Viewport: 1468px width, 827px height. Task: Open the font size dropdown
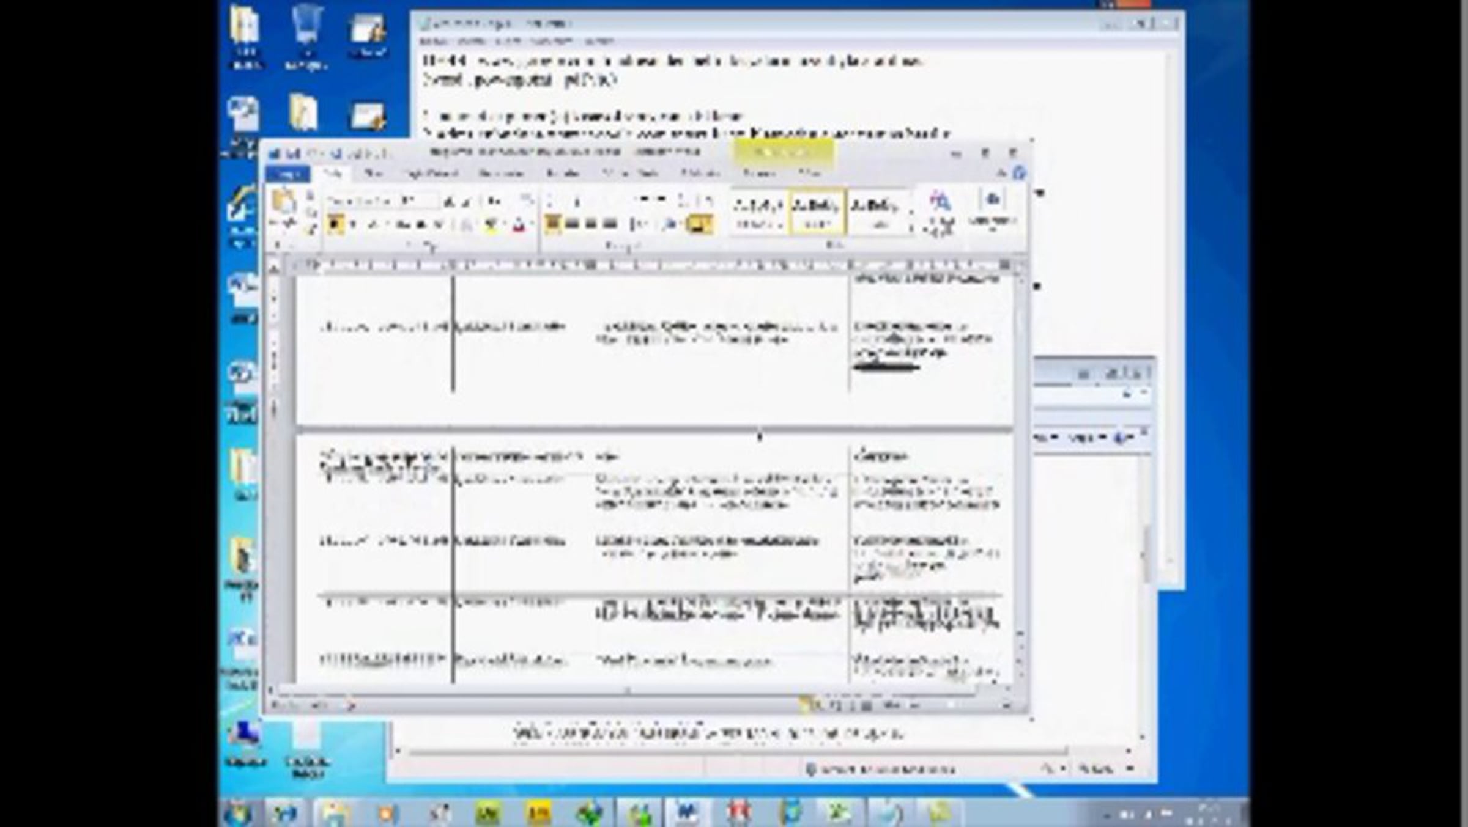tap(419, 201)
